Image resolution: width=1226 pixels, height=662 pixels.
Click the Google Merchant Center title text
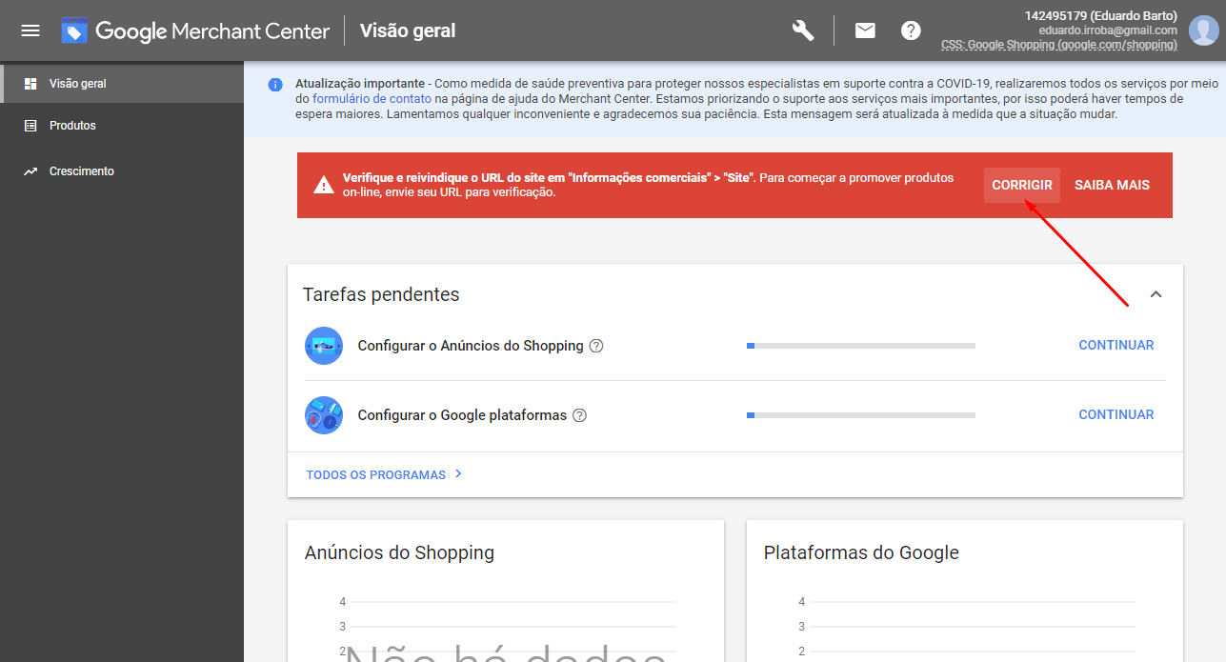coord(212,30)
